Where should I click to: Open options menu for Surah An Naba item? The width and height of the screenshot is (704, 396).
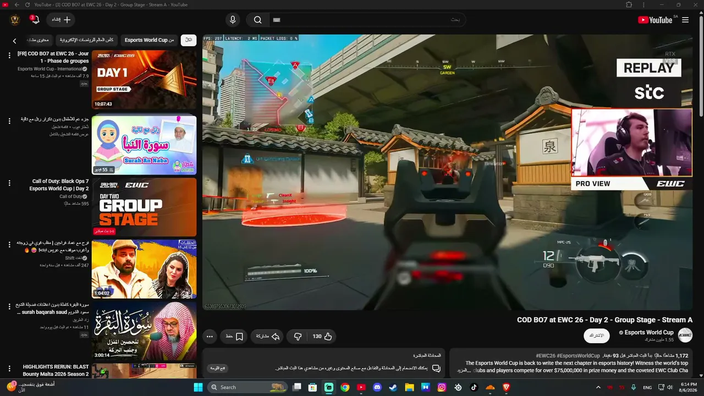tap(9, 120)
